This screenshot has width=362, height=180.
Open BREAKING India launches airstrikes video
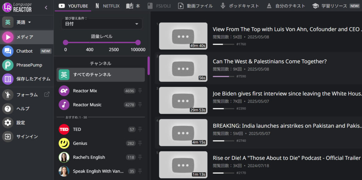point(287,126)
